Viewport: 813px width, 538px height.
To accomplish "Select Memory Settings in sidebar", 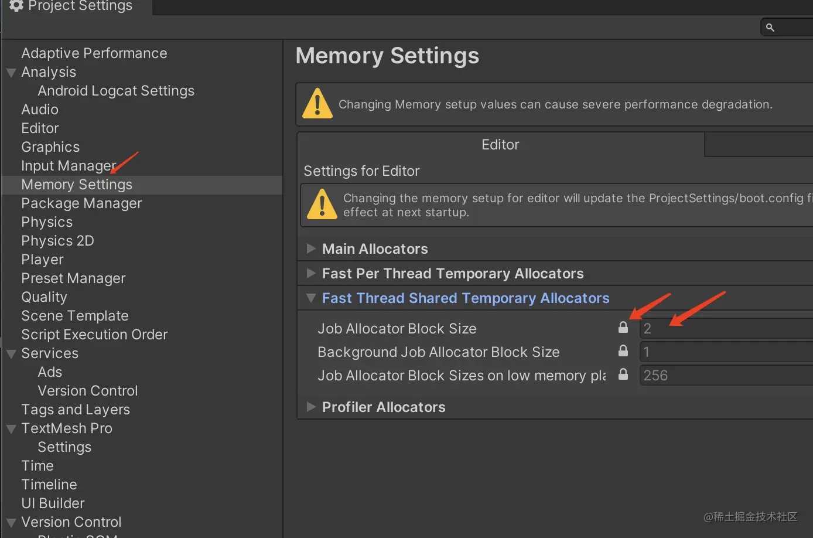I will coord(77,185).
